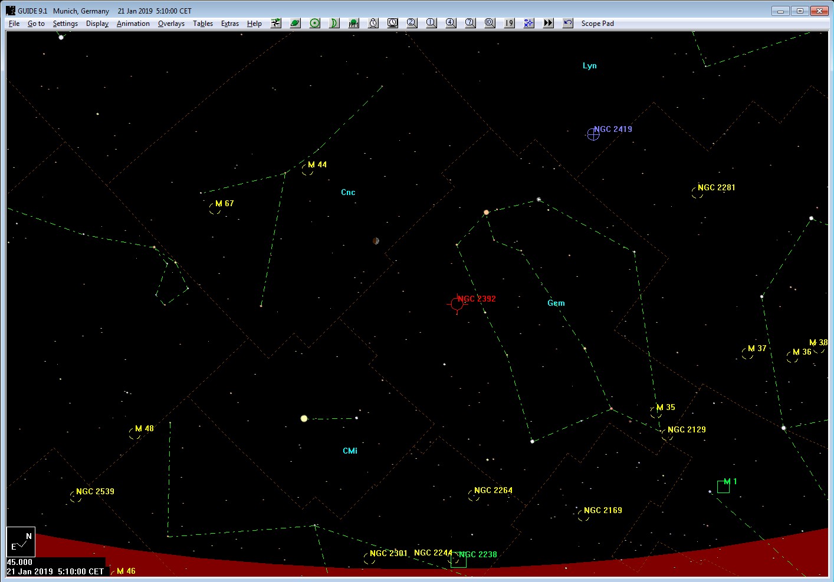Select open cluster M 44
Screen dimensions: 834x582
pyautogui.click(x=307, y=170)
